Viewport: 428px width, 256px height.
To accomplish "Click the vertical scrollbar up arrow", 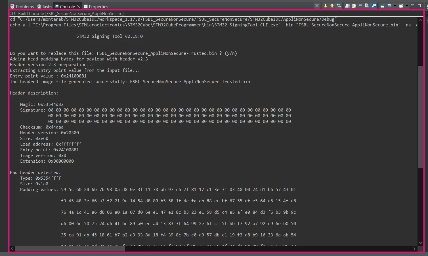I will click(420, 20).
